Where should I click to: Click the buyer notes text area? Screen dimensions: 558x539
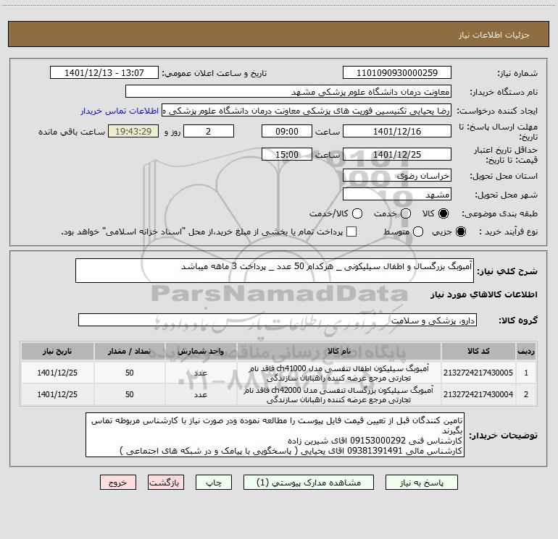275,435
